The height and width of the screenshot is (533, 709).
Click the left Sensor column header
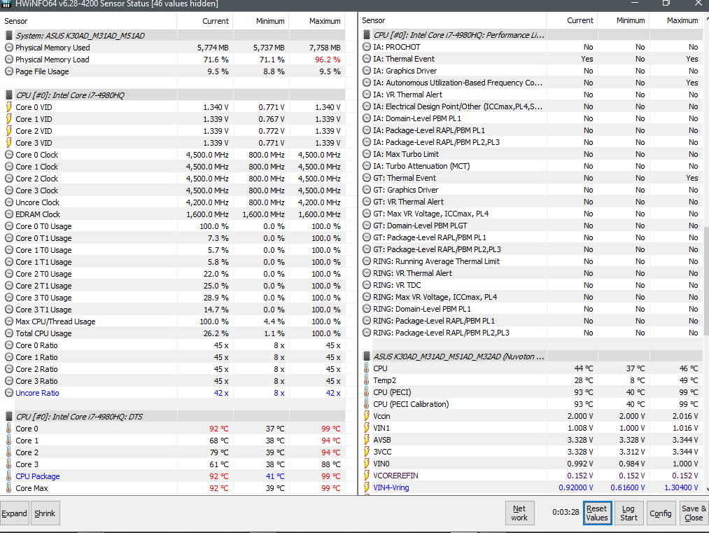click(88, 21)
